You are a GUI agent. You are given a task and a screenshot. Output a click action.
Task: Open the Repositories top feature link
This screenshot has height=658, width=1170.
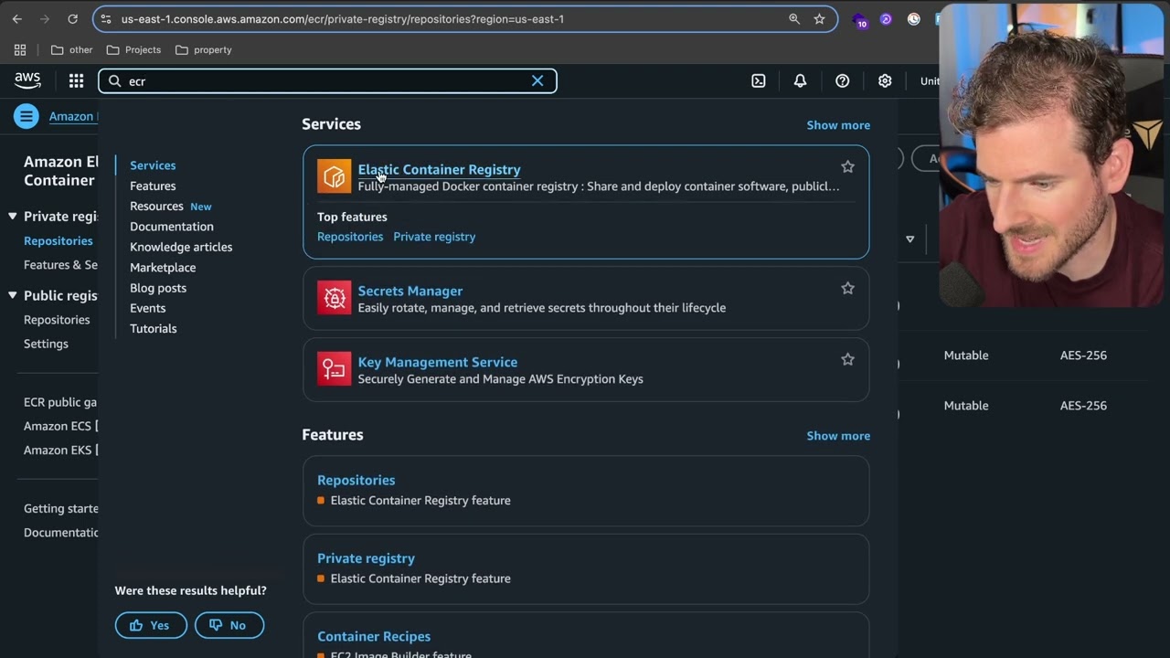[350, 237]
